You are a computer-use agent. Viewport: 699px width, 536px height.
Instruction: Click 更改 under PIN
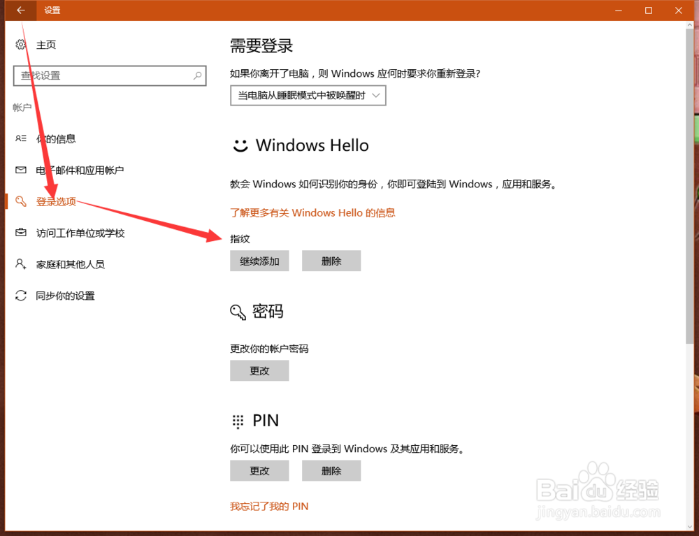pos(259,470)
